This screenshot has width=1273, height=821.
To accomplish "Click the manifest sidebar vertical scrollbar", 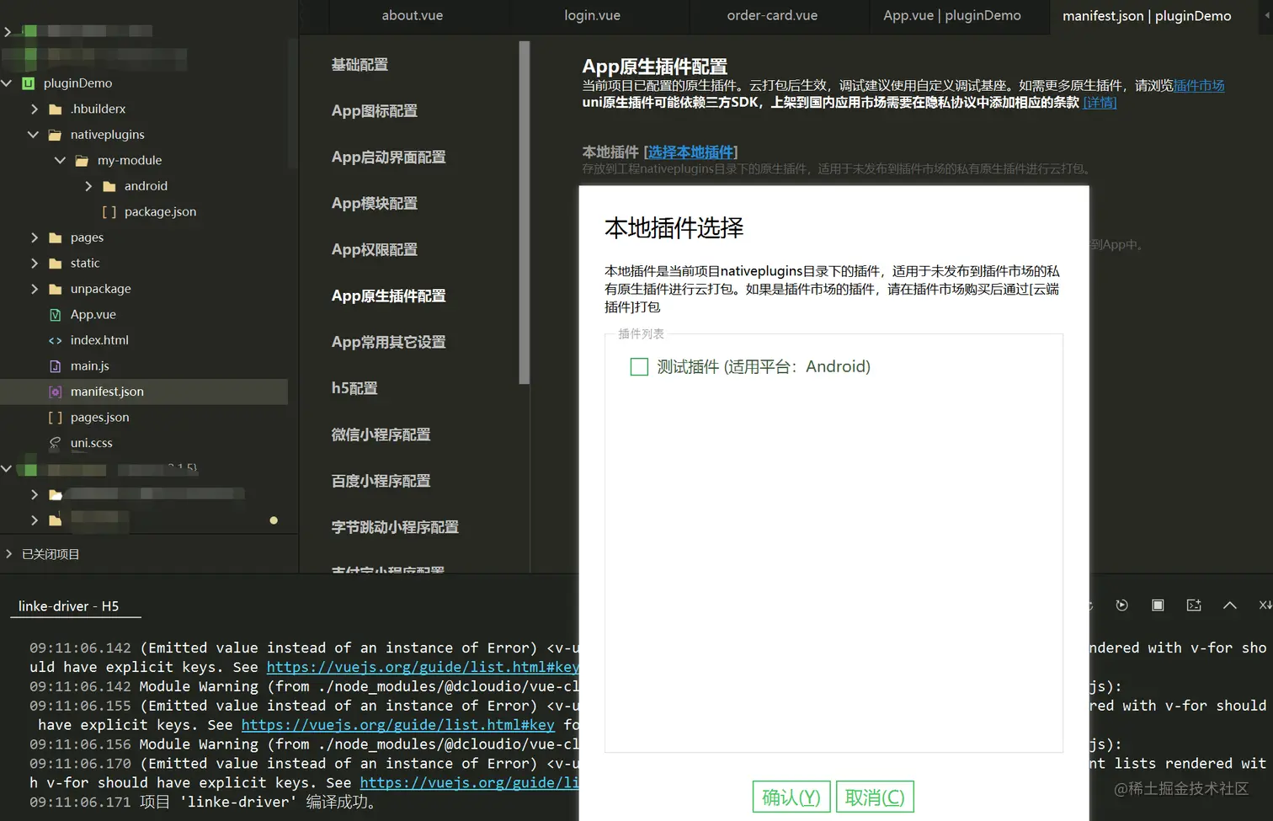I will coord(525,212).
